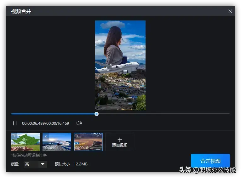Click the hint text 按住拖动可调整排序

29,155
